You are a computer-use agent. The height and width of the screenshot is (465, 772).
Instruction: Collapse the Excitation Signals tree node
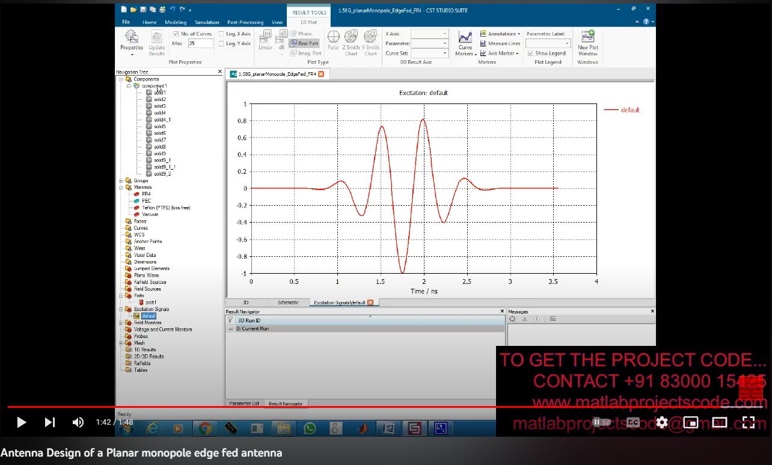121,309
